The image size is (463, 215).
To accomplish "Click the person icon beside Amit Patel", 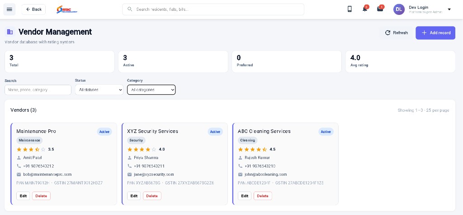I will 19,158.
